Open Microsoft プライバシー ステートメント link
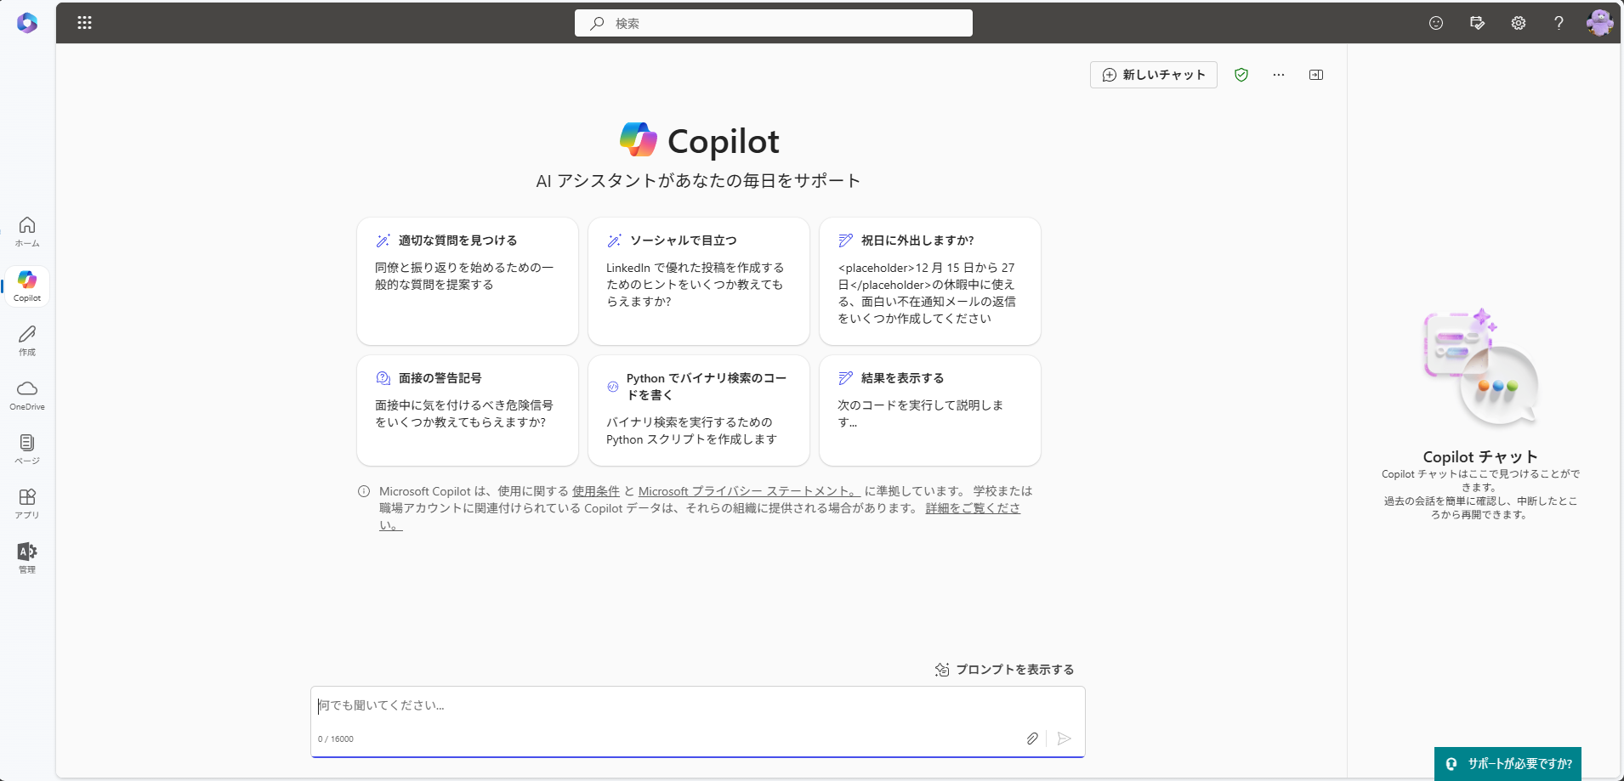1624x781 pixels. (x=748, y=491)
